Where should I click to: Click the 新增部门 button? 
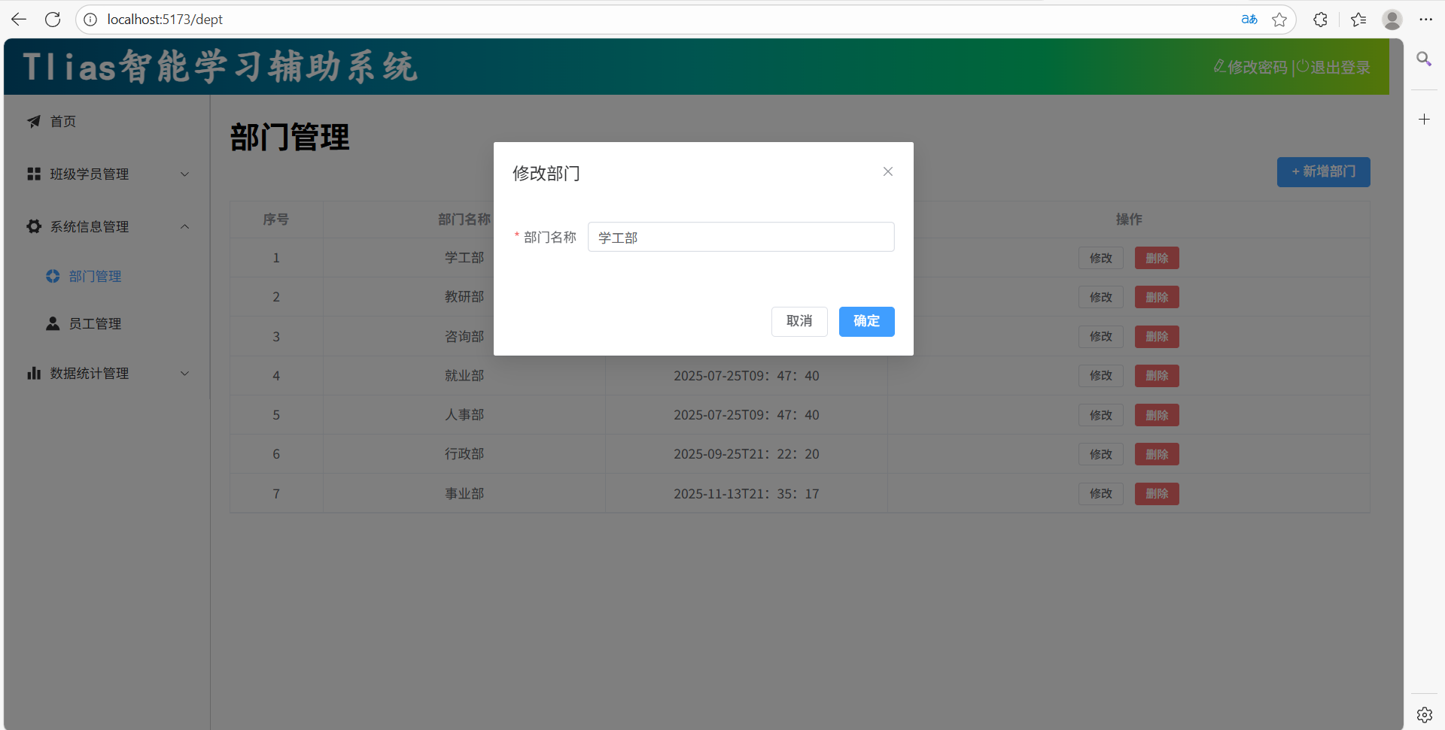coord(1323,171)
